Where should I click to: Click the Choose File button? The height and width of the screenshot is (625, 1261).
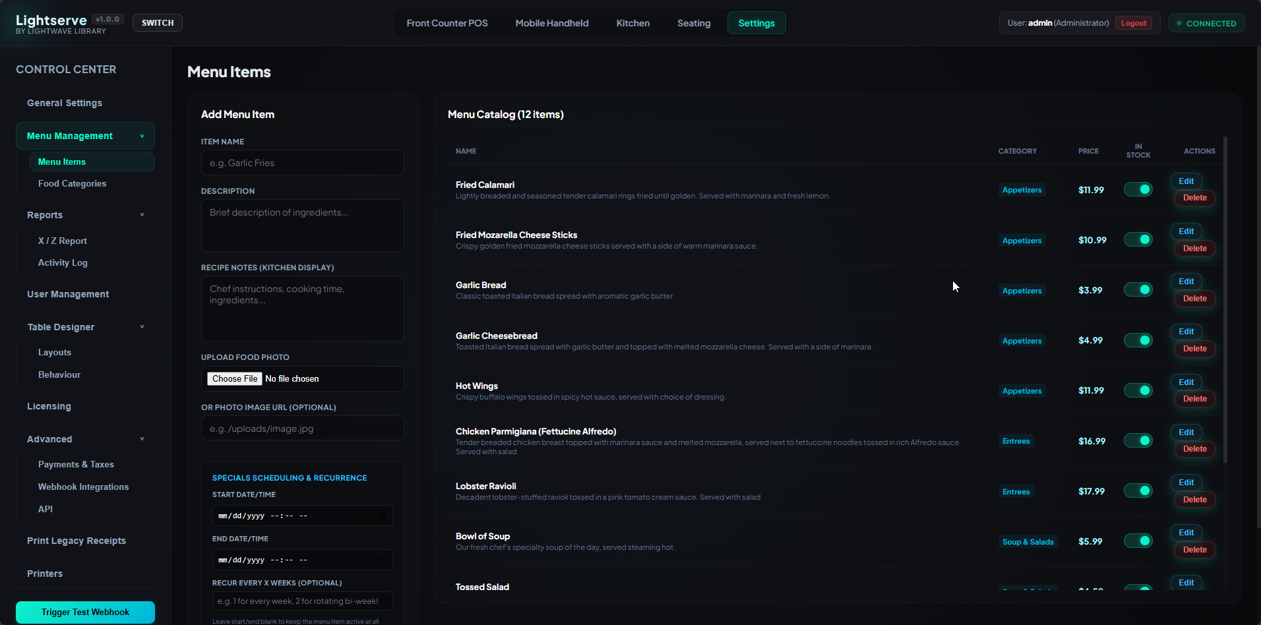click(235, 378)
